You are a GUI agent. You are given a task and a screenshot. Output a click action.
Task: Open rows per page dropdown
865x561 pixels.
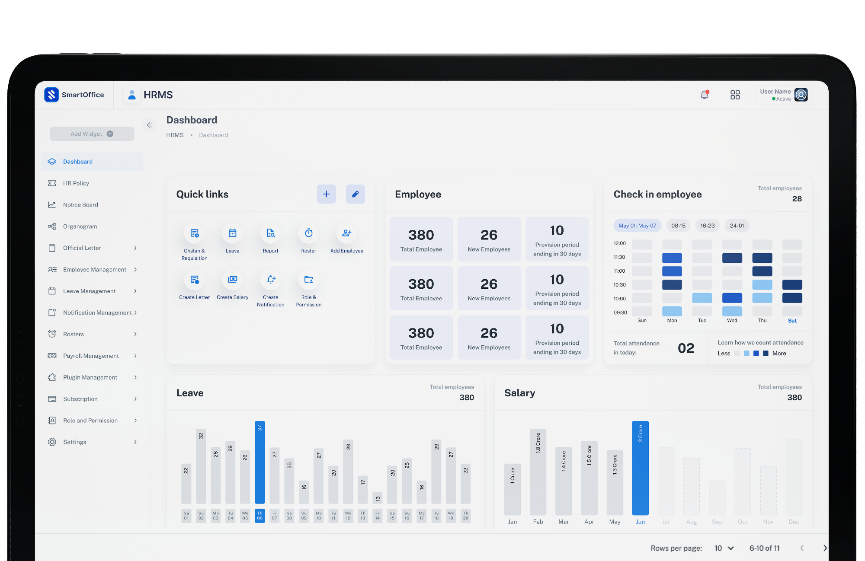(724, 548)
